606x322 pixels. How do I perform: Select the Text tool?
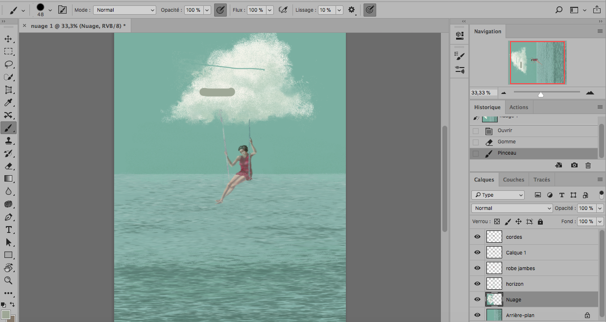(x=8, y=230)
